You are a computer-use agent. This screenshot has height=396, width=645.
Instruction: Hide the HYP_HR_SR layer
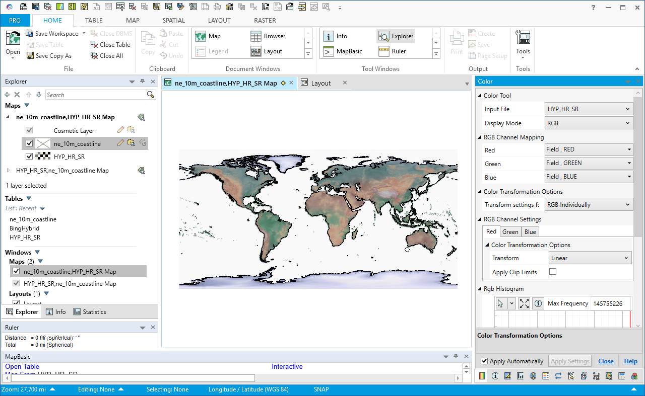(x=29, y=156)
